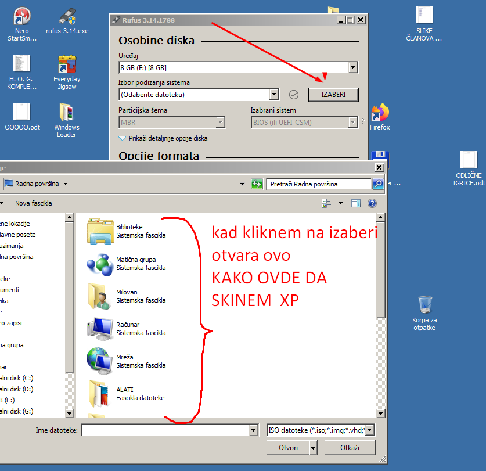
Task: Open the Radna površina address bar breadcrumb dropdown
Action: 66,184
